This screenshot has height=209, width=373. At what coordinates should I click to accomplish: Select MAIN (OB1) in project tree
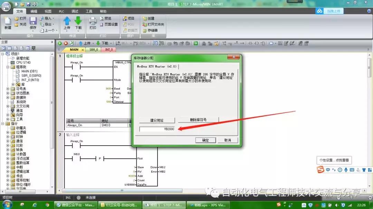point(29,71)
